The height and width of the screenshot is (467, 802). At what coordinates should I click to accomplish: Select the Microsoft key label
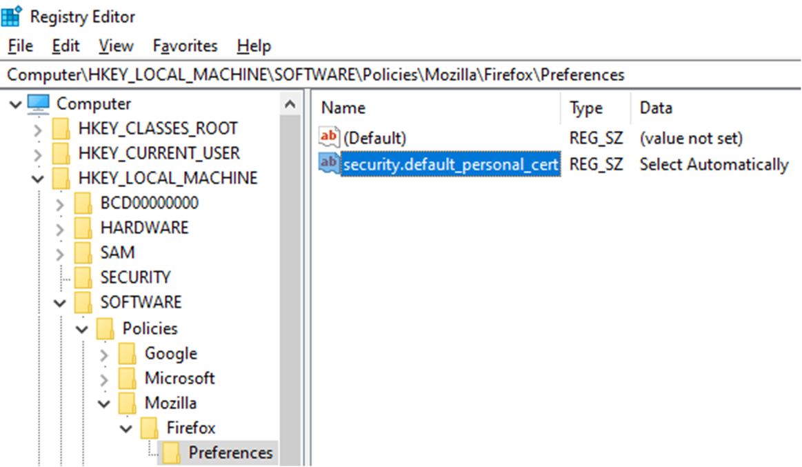point(179,378)
